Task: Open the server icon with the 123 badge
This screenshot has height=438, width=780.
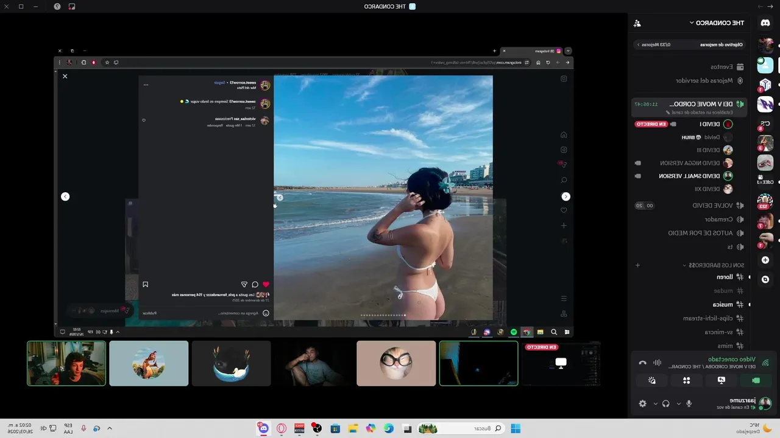Action: click(x=765, y=201)
